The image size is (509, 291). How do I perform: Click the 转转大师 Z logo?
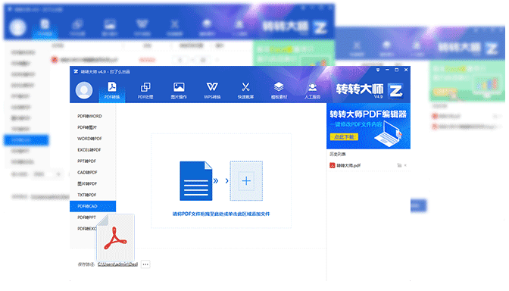tap(395, 91)
